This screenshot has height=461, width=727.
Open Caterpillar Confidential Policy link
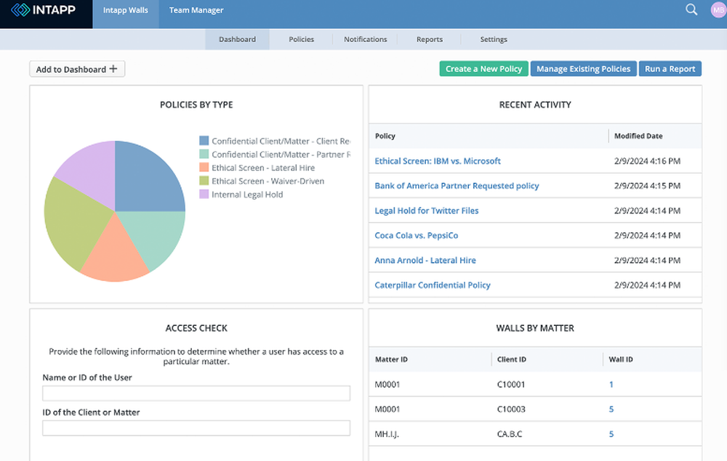coord(433,285)
